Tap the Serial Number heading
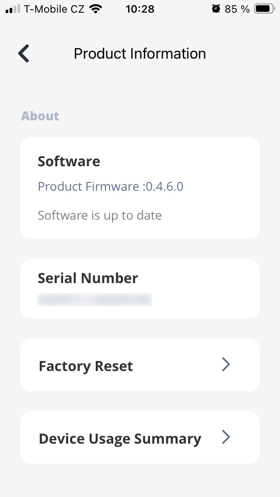The height and width of the screenshot is (497, 280). (88, 278)
